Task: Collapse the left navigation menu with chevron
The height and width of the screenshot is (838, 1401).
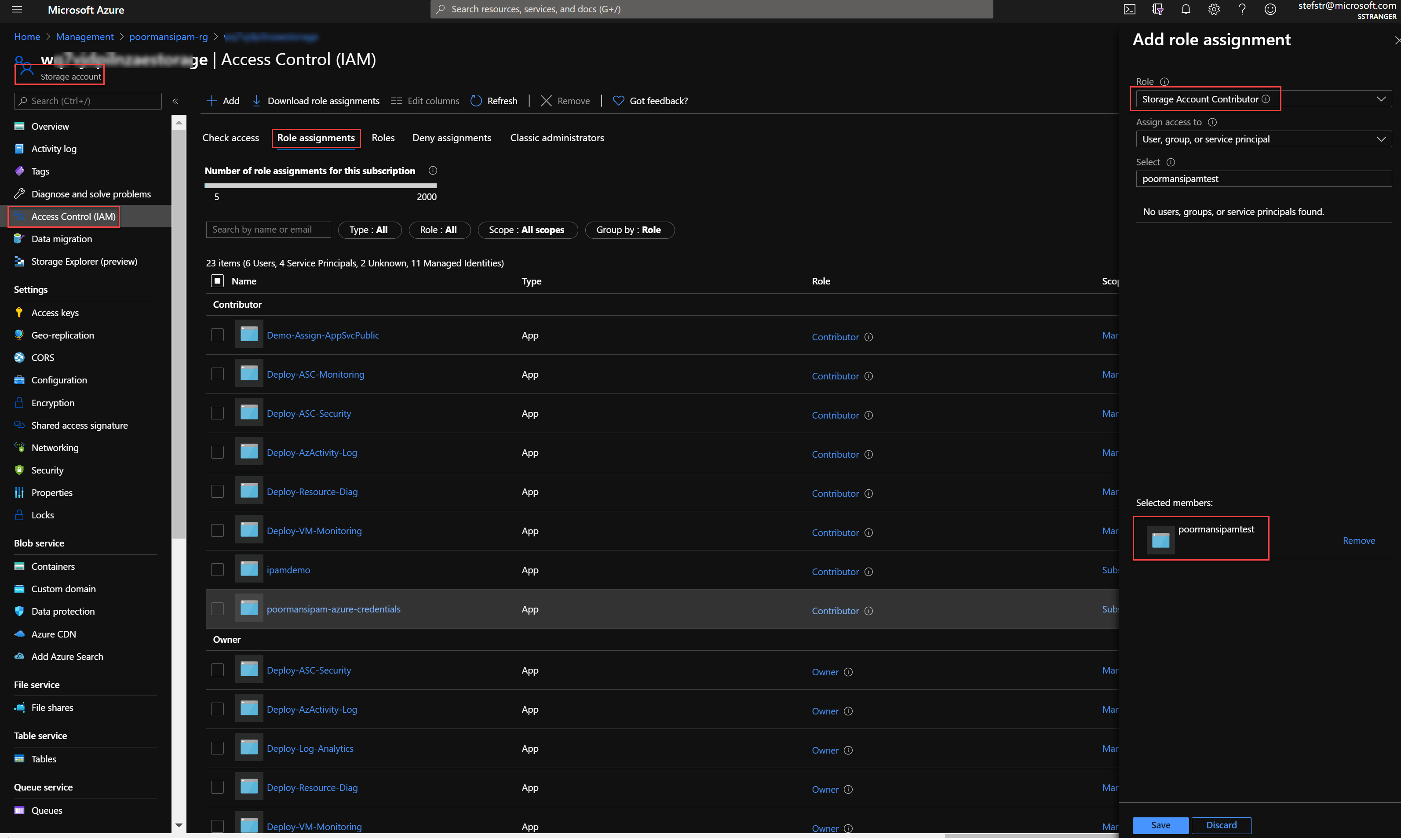Action: (x=175, y=101)
